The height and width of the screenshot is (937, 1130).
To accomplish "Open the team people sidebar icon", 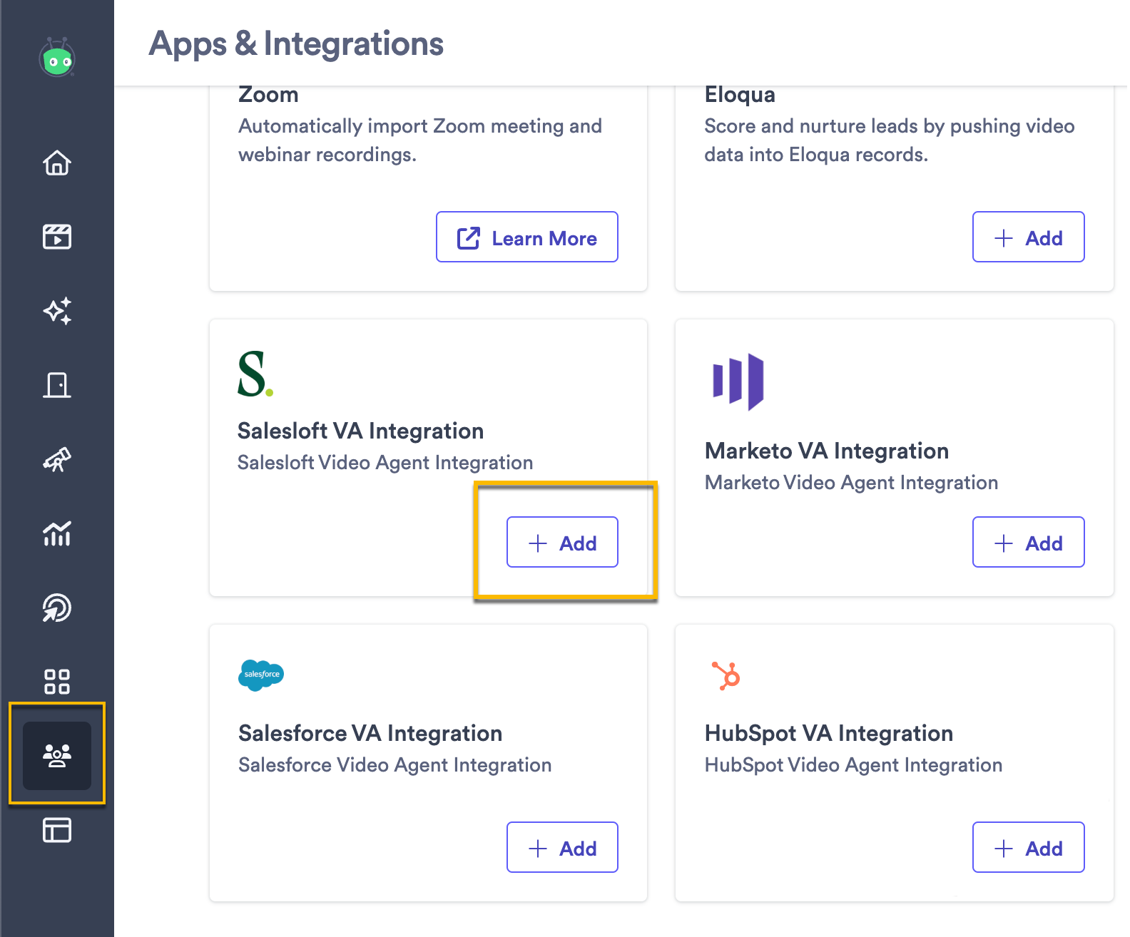I will coord(57,755).
